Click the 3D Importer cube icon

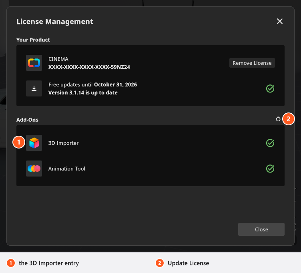pyautogui.click(x=34, y=143)
